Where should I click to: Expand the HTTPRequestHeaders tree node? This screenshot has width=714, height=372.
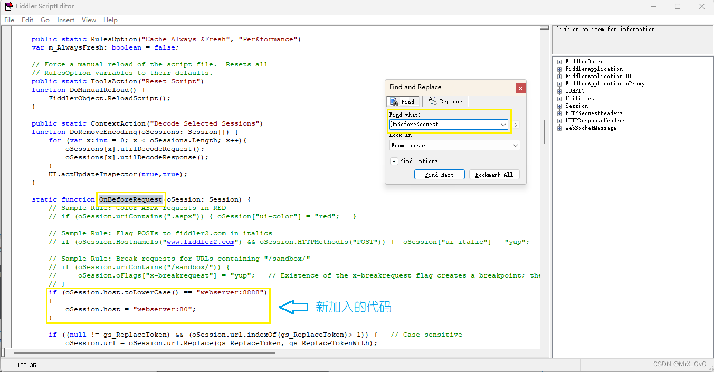tap(560, 113)
